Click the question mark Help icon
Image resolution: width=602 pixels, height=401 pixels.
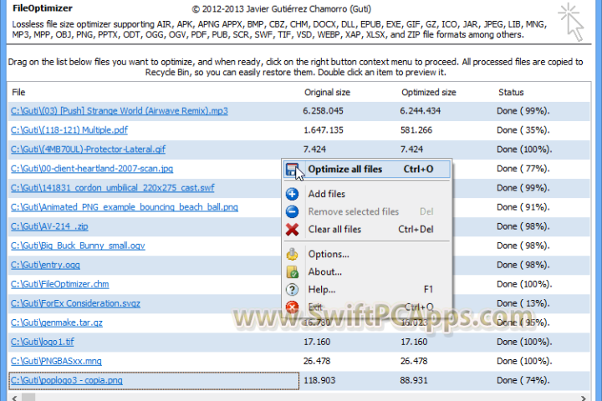[292, 289]
